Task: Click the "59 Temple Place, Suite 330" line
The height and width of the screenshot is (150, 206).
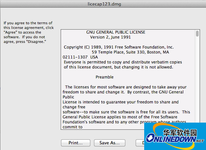Action: tap(130, 52)
